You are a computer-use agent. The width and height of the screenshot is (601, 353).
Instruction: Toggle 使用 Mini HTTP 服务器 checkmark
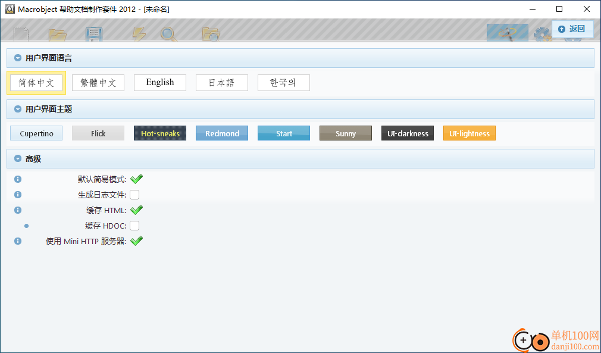[136, 240]
